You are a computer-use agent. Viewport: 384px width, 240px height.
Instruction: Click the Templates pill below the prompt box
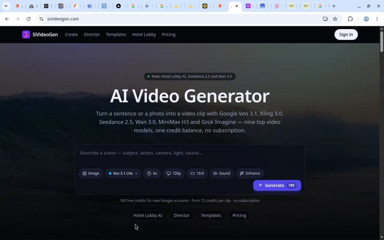[x=211, y=215]
